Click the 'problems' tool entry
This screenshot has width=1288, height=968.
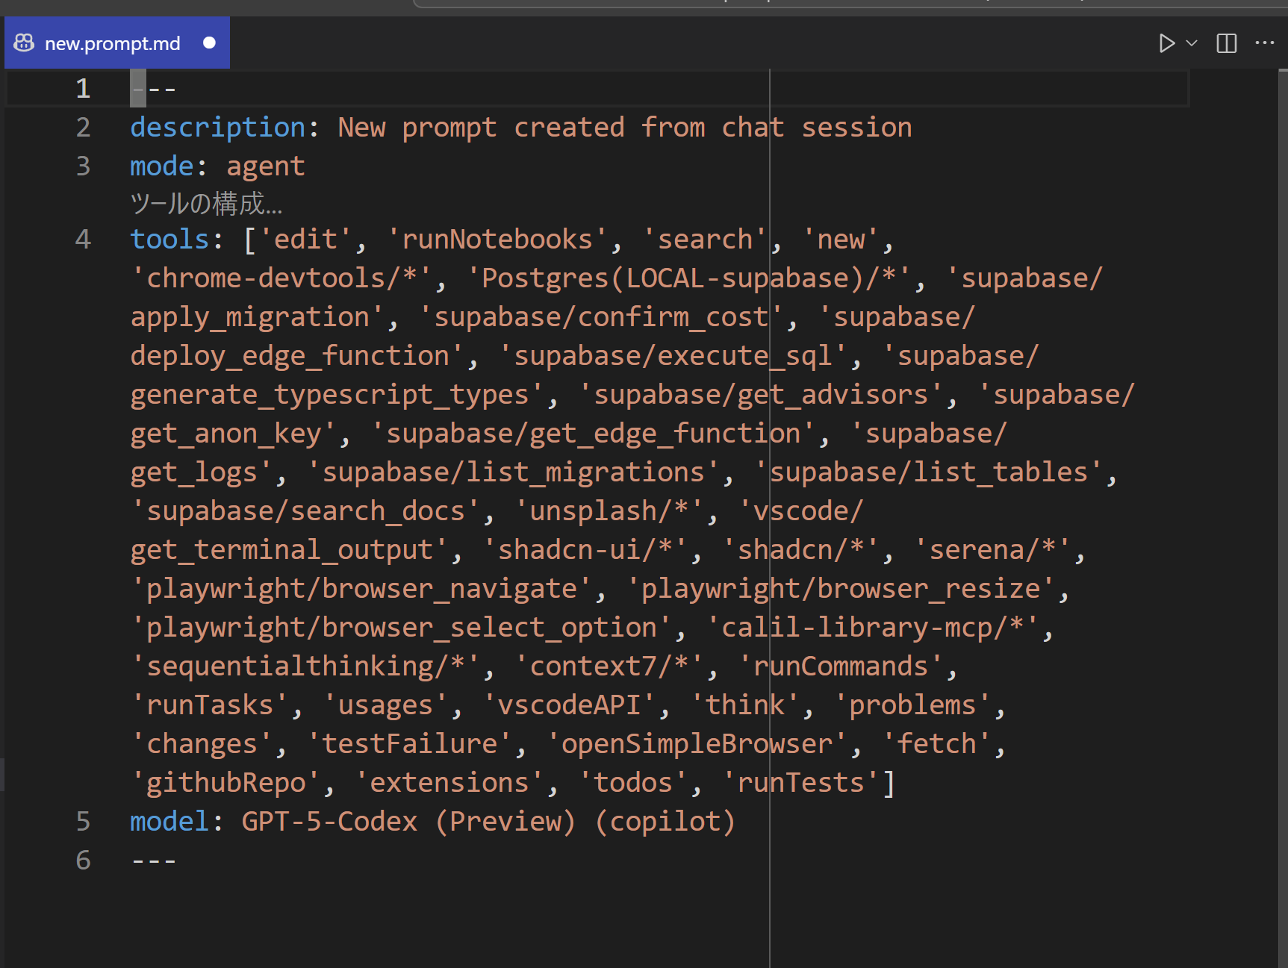click(912, 705)
